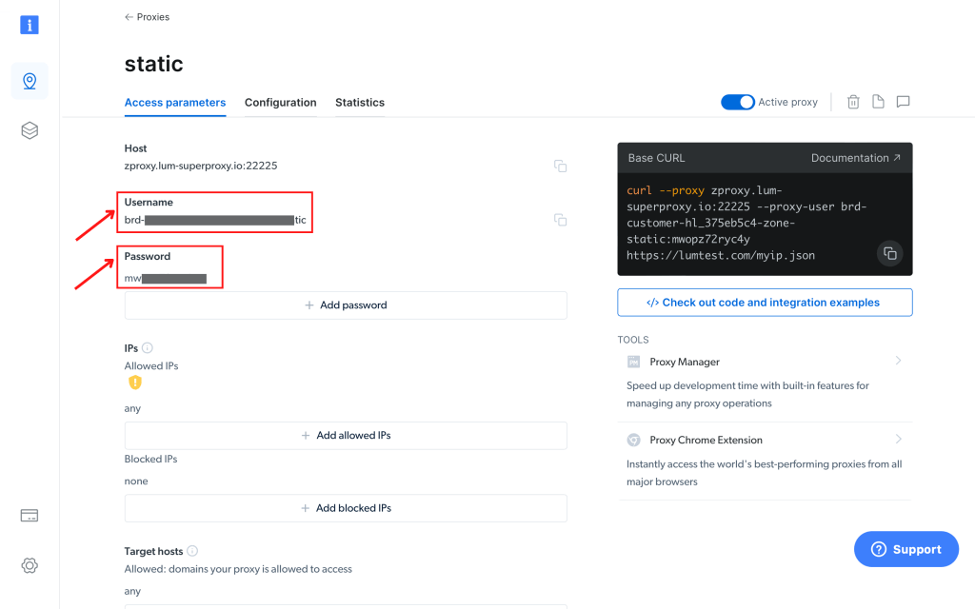
Task: Copy the Base CURL command snippet
Action: 889,254
